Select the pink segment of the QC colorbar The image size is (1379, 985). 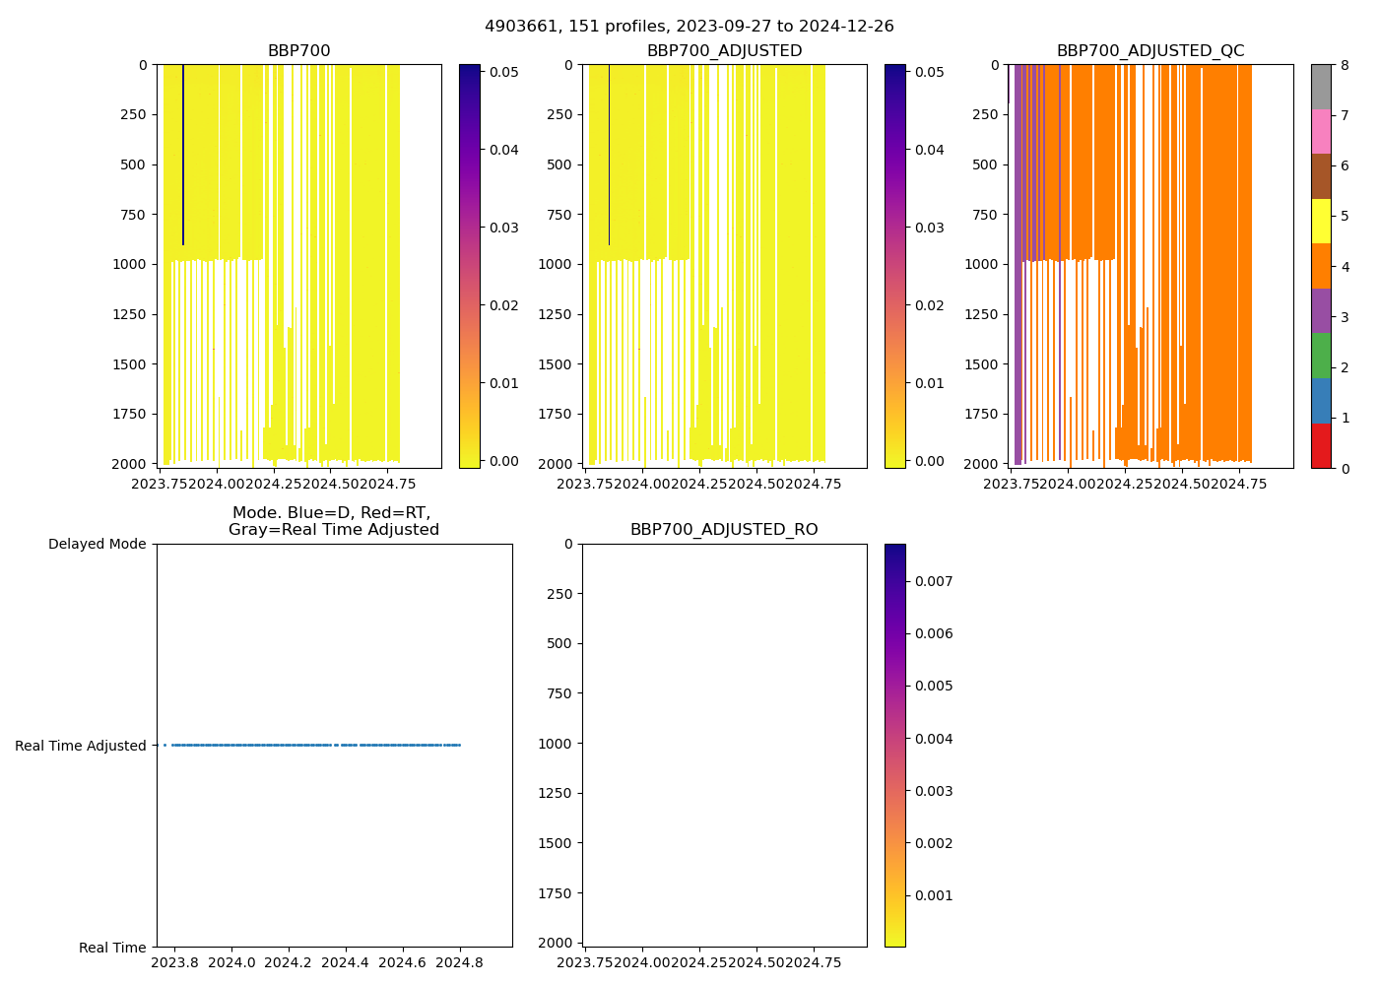click(1321, 131)
